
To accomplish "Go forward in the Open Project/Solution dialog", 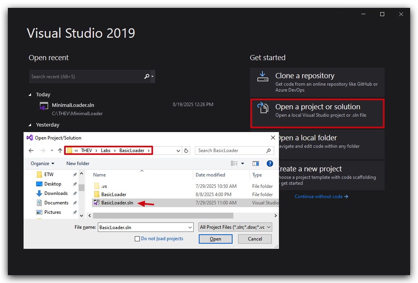I will pyautogui.click(x=43, y=151).
